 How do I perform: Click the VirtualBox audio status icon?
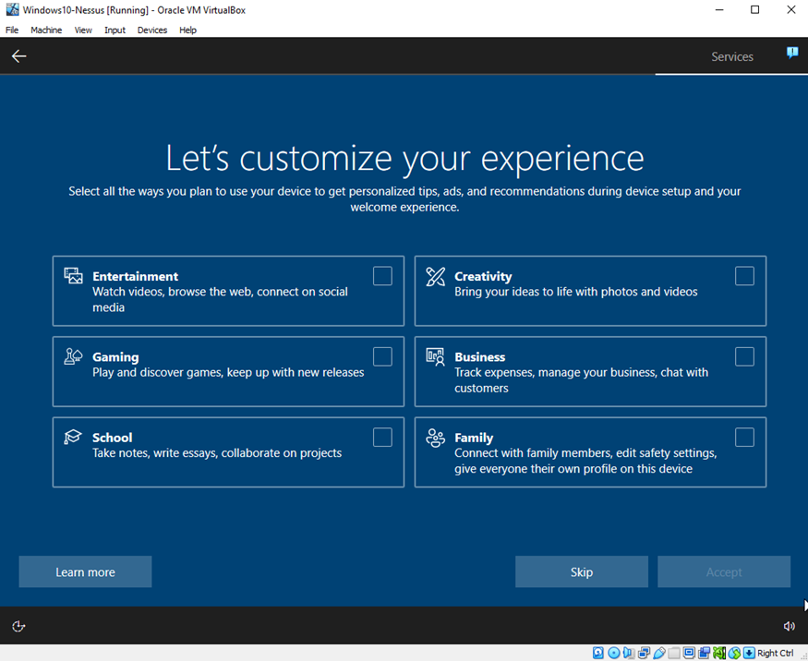(629, 653)
